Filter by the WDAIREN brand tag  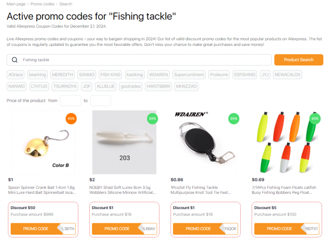point(159,75)
